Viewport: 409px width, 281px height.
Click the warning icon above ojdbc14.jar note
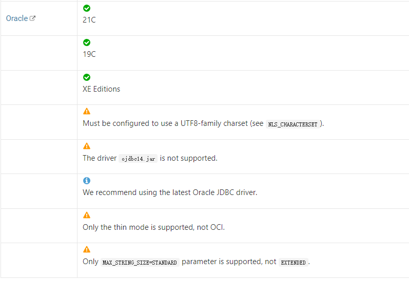(87, 146)
